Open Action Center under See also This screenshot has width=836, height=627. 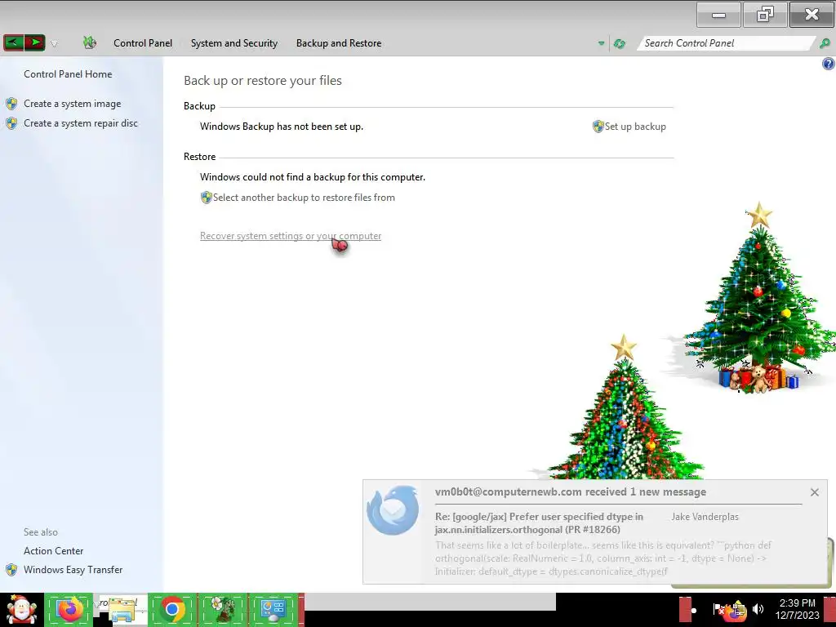coord(53,551)
